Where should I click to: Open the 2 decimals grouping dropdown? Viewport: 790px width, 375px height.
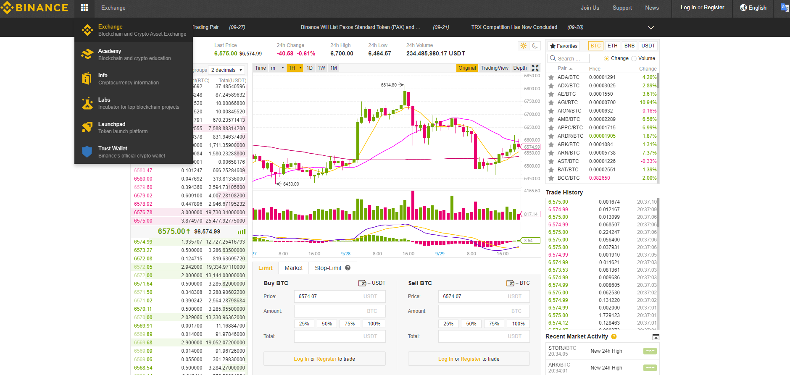pos(226,70)
